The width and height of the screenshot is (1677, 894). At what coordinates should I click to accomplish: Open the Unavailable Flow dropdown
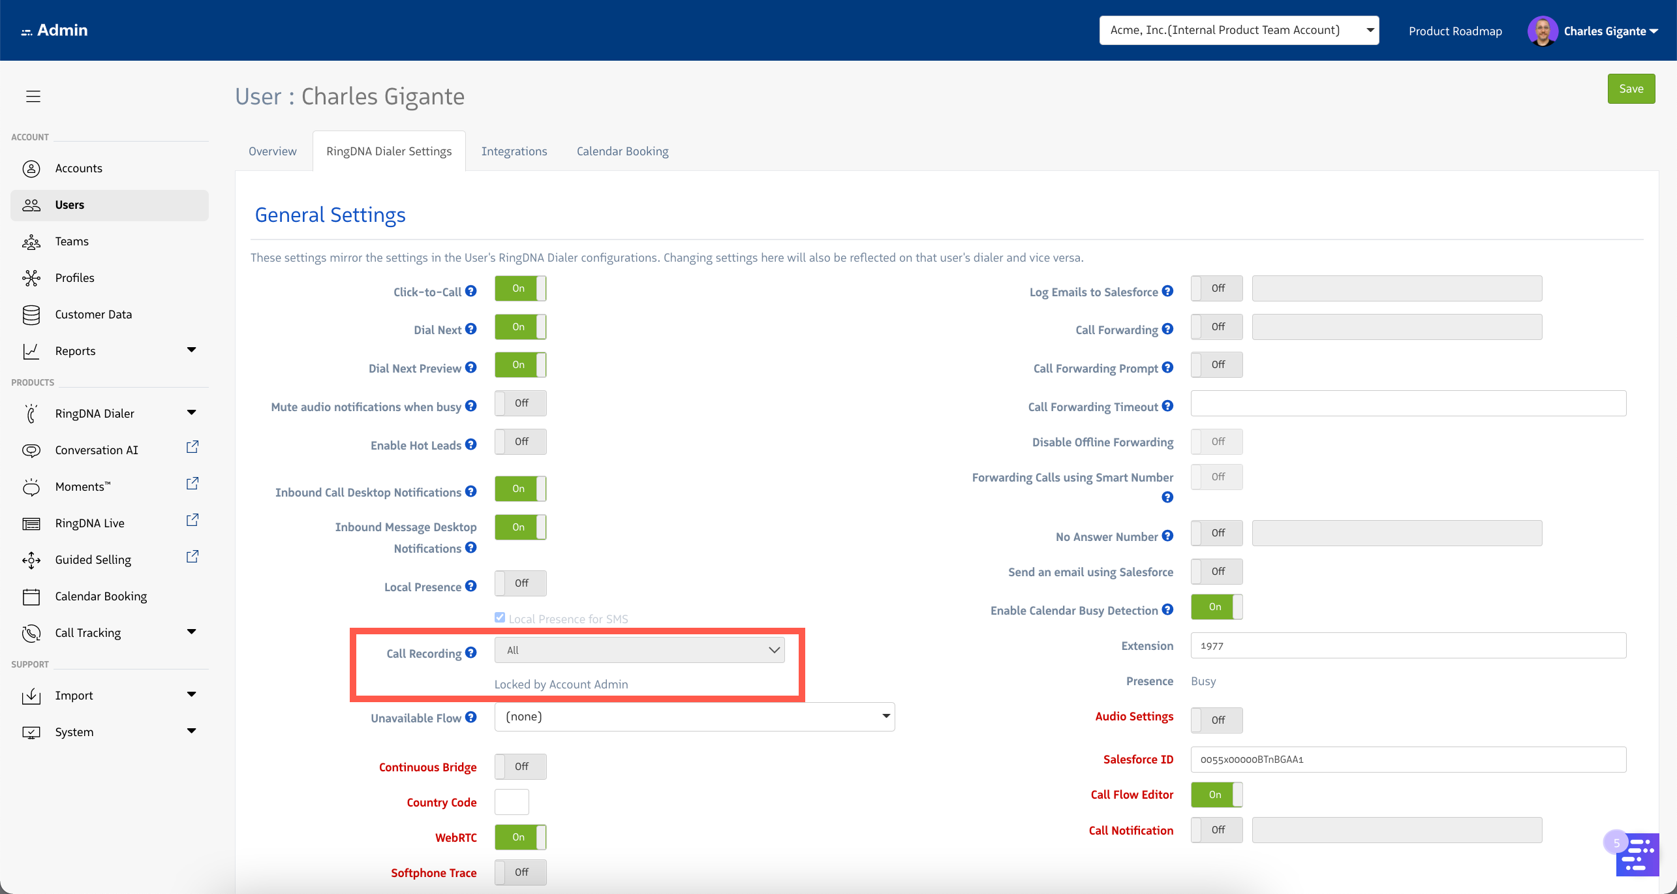click(694, 716)
